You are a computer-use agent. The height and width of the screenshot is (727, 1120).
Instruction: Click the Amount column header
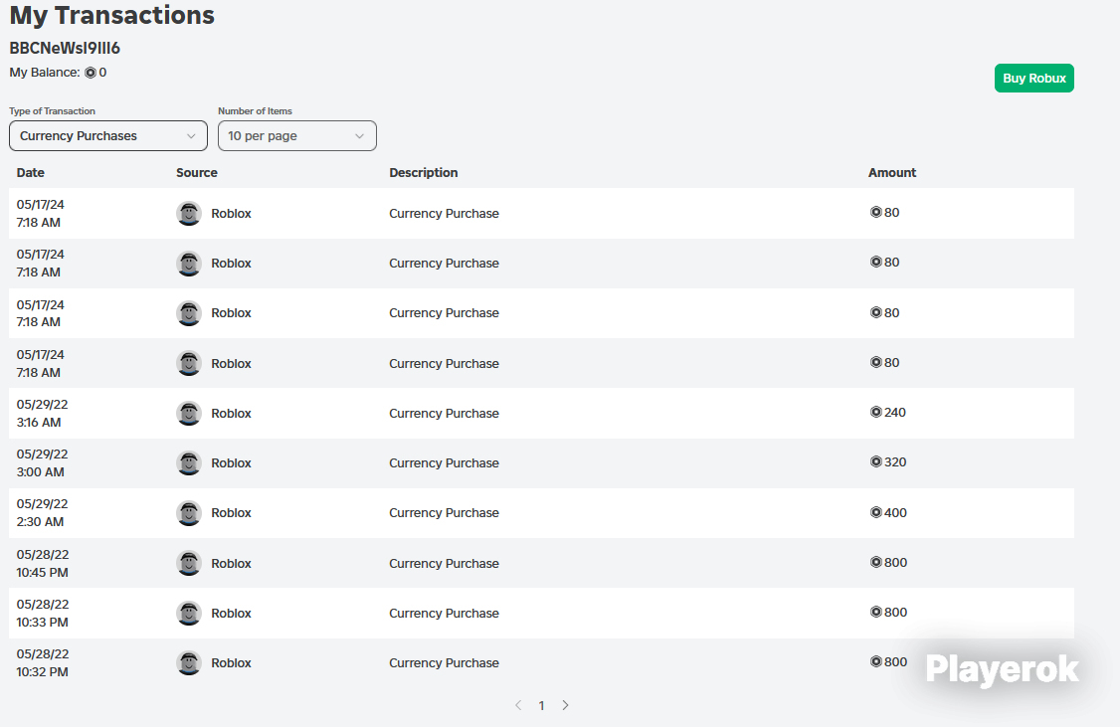(x=892, y=172)
